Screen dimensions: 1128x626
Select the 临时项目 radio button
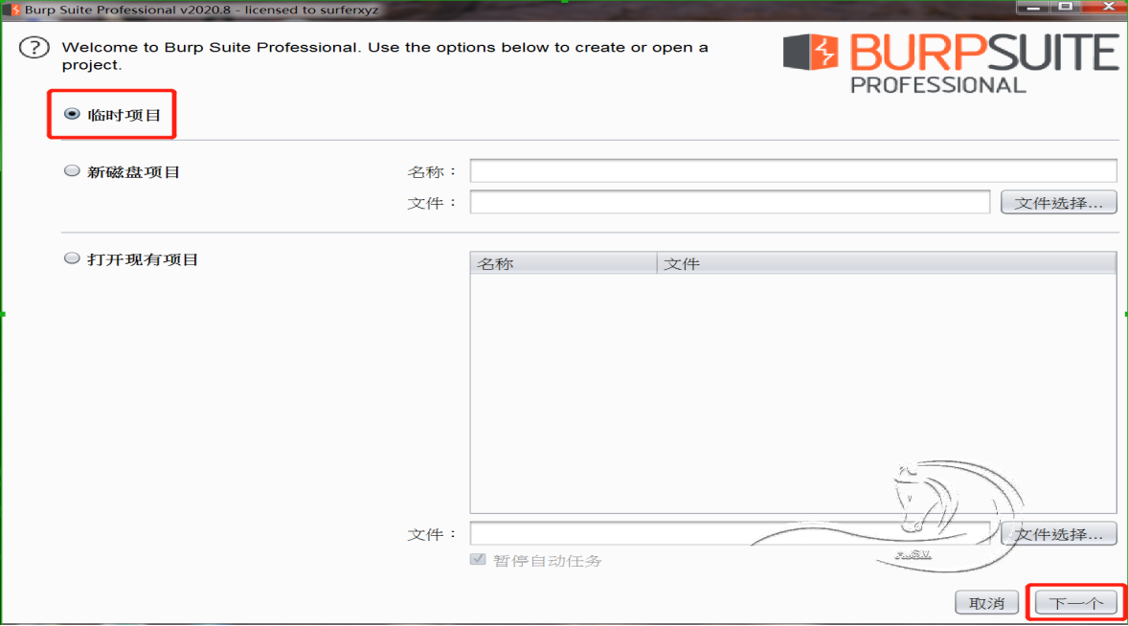pos(72,114)
